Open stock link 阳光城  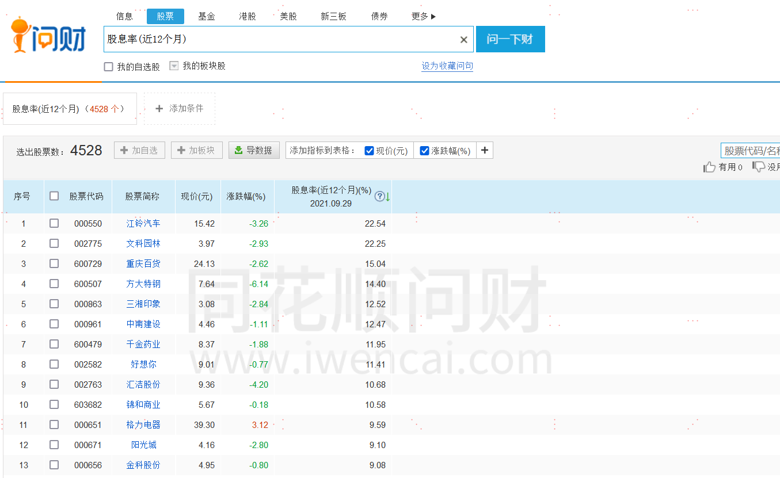click(143, 445)
